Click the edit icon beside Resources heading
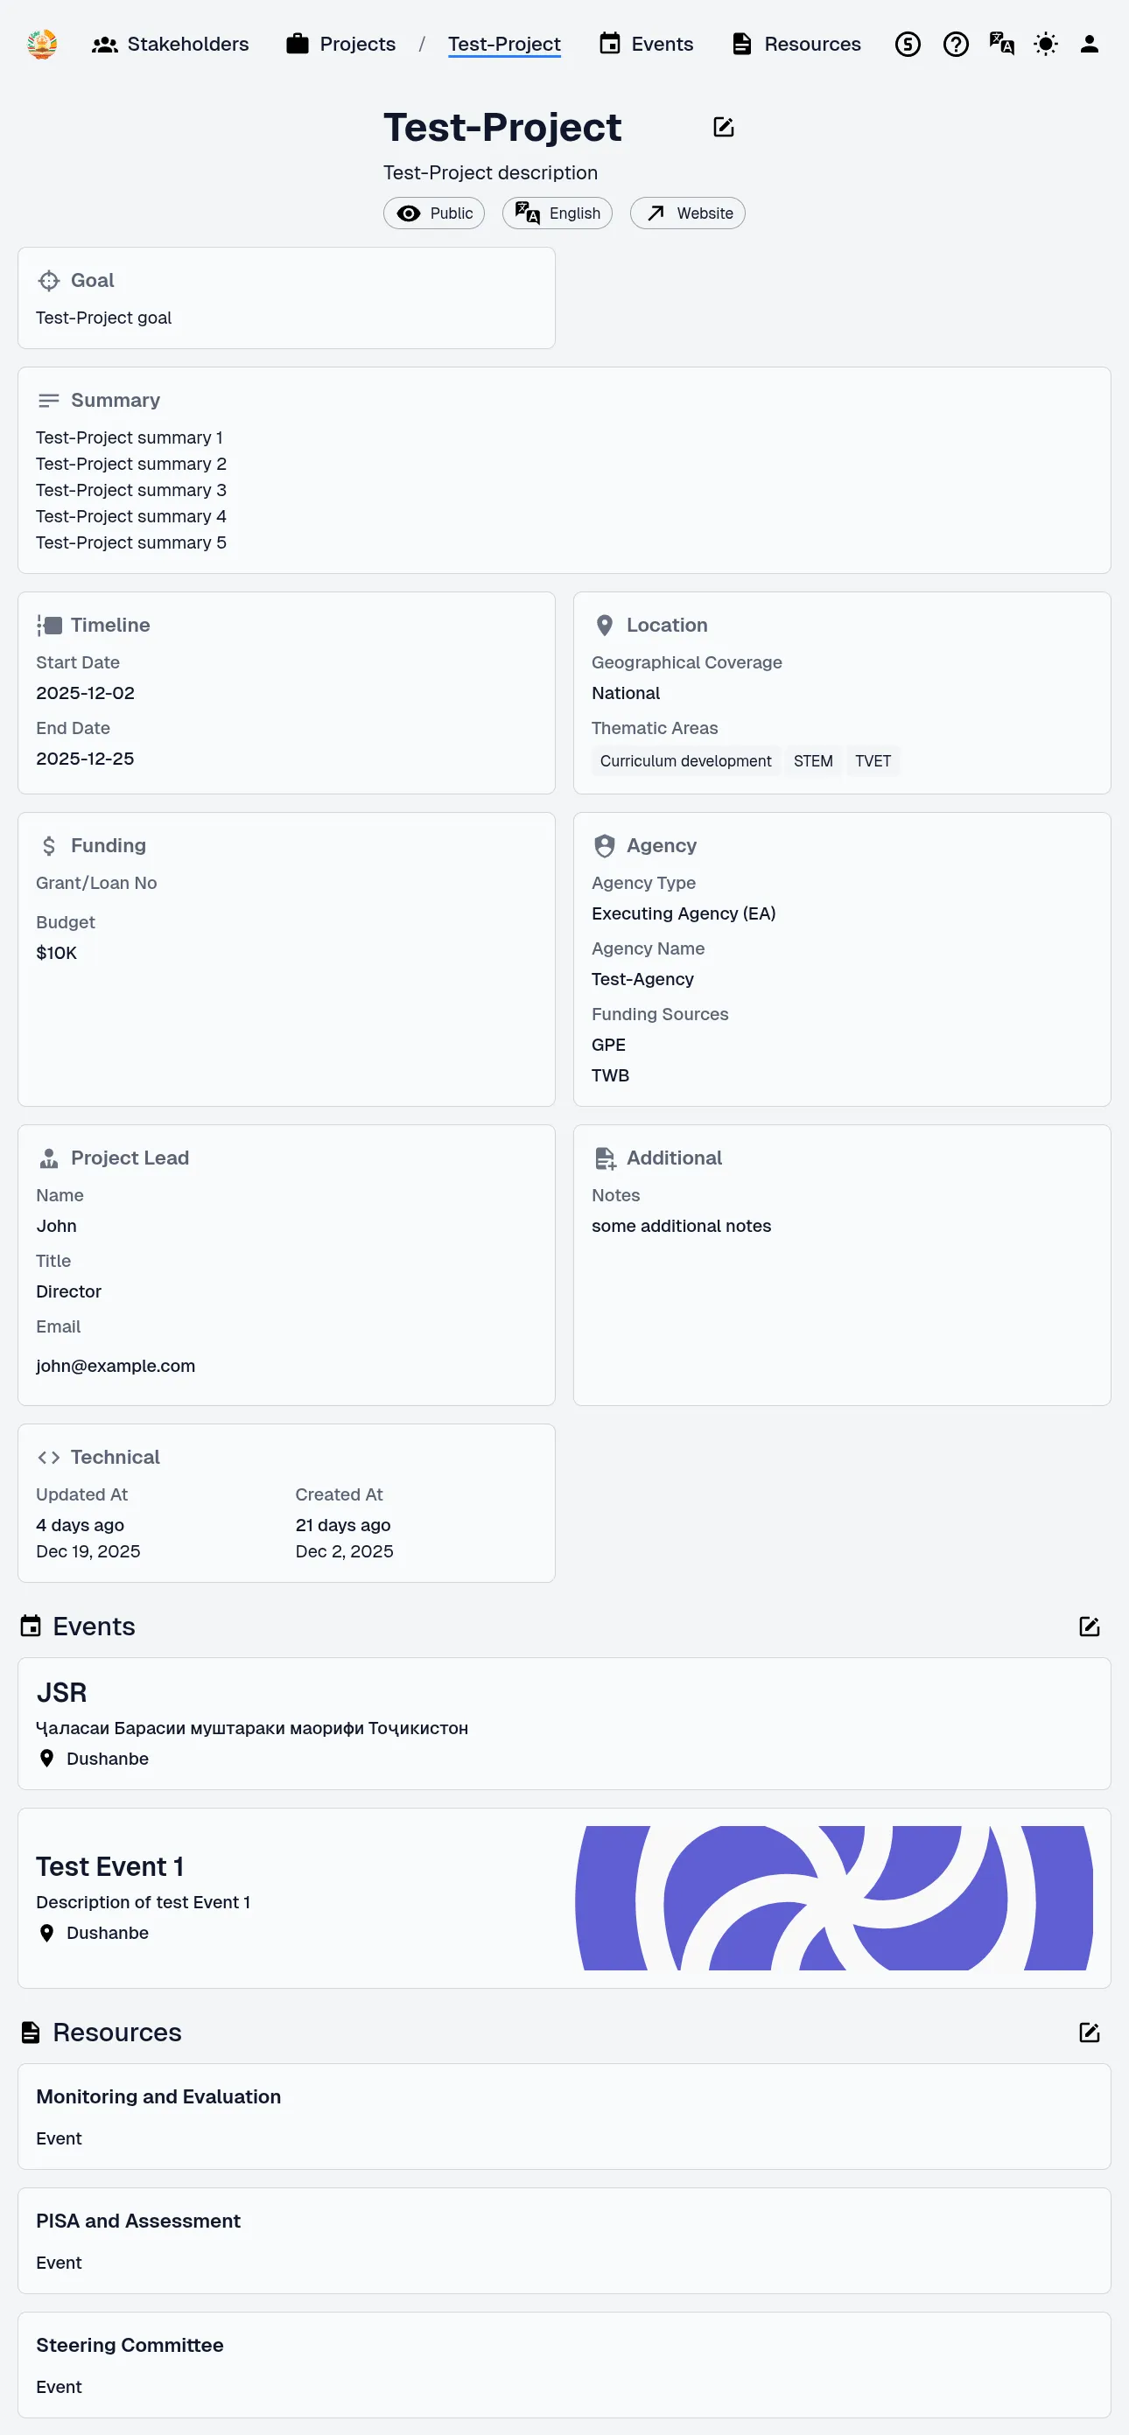Screen dimensions: 1129x2435 pyautogui.click(x=1089, y=2033)
